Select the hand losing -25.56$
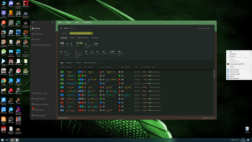The image size is (252, 142). (x=136, y=76)
